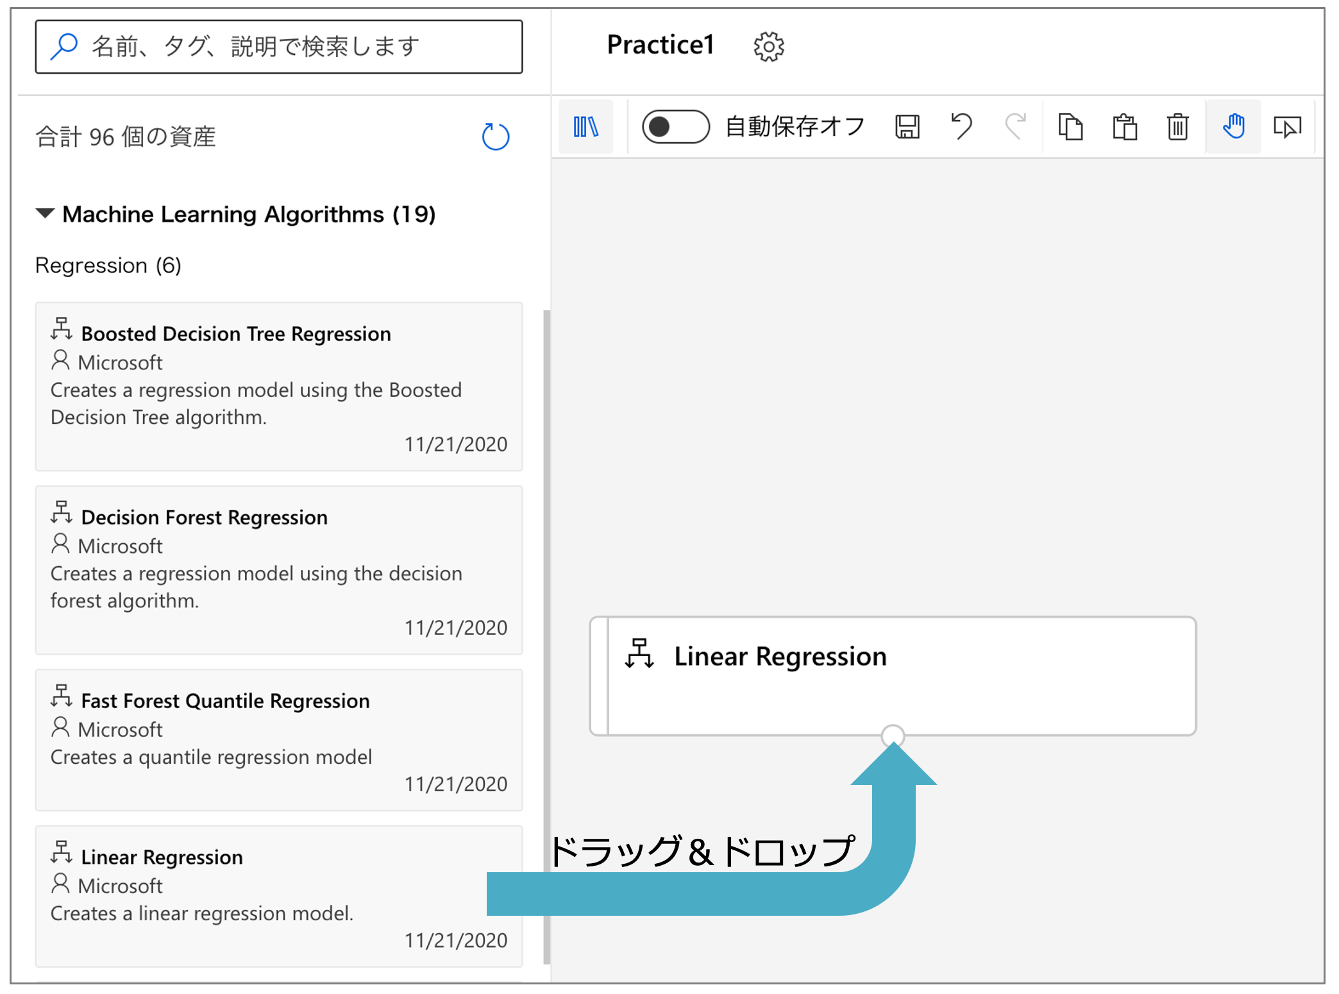This screenshot has height=994, width=1339.
Task: Click the Linear Regression output port
Action: 893,736
